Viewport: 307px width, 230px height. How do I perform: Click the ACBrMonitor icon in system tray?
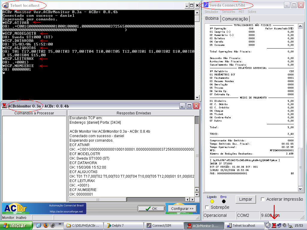[x=274, y=226]
